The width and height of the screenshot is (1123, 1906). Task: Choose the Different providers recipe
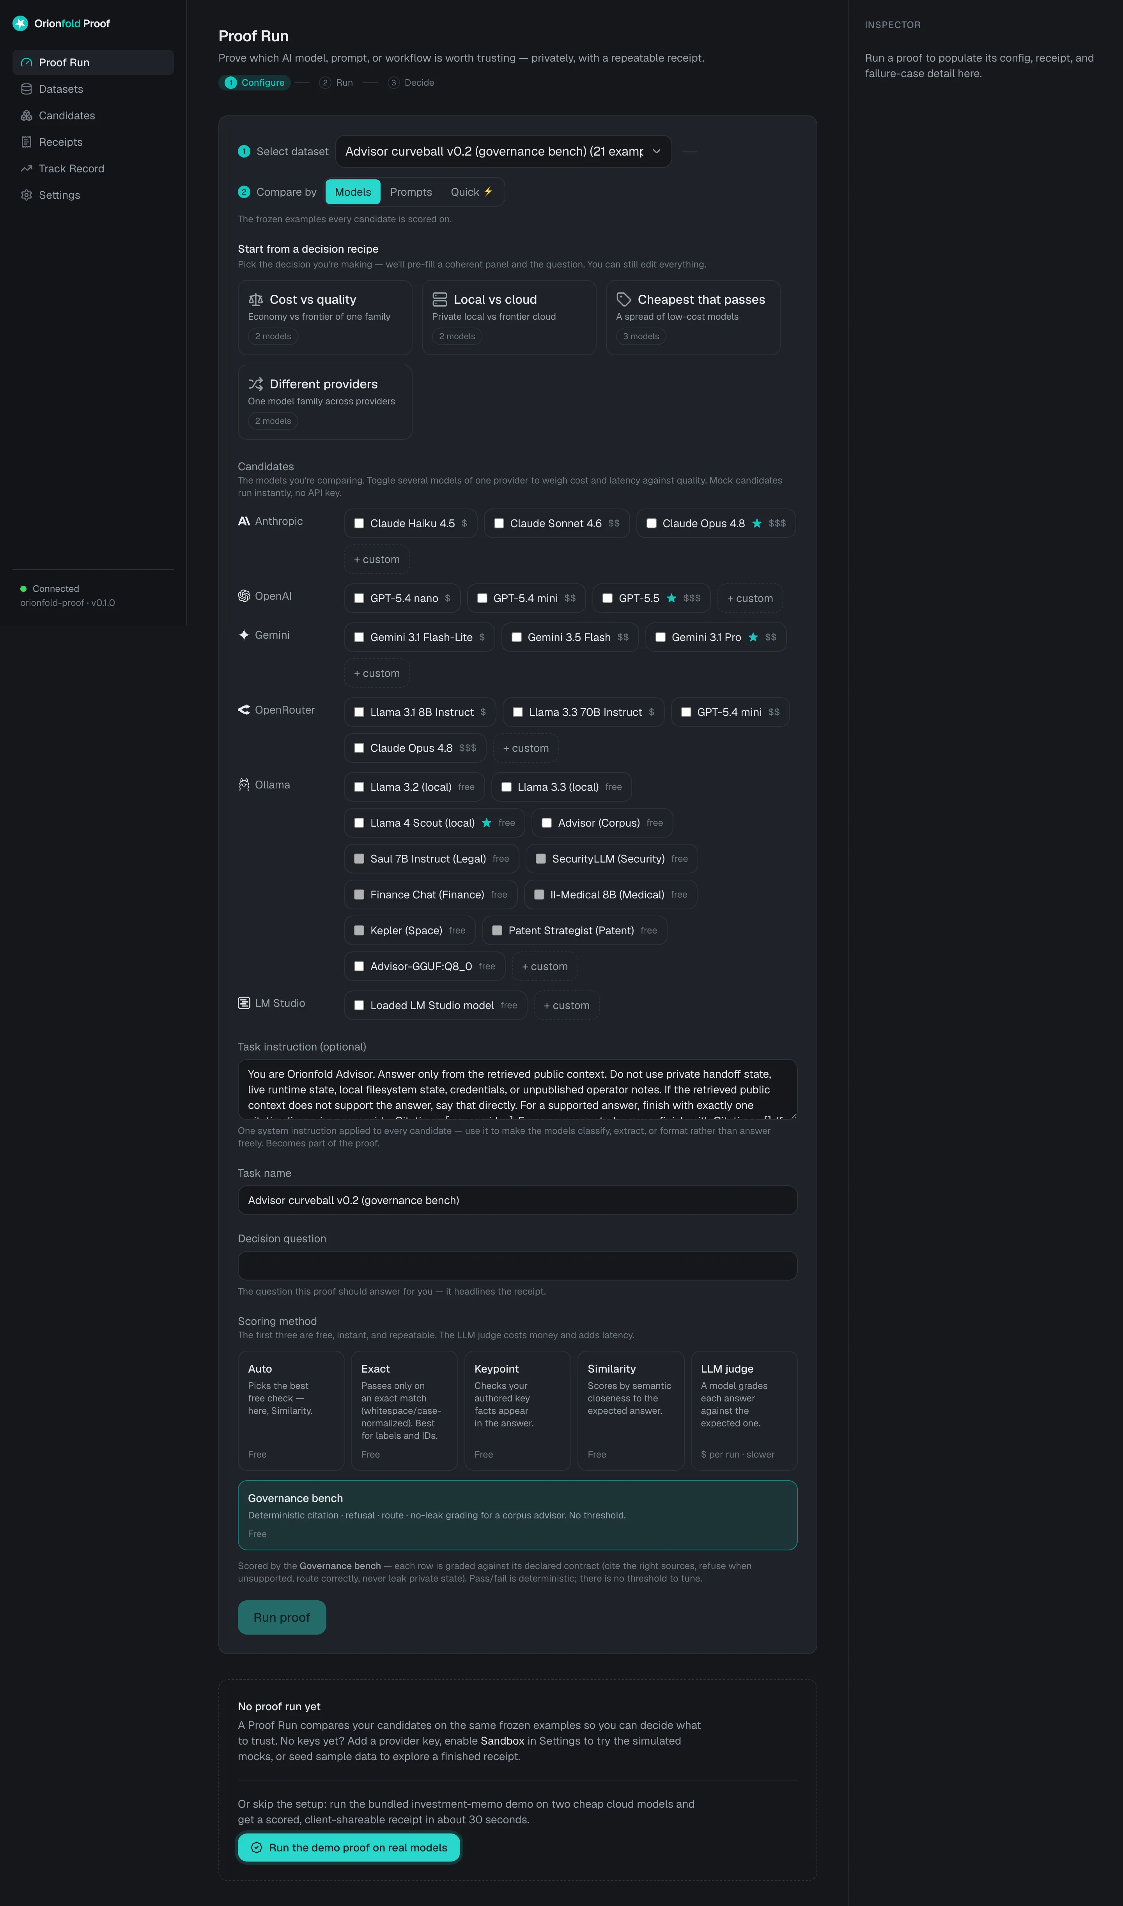point(325,402)
